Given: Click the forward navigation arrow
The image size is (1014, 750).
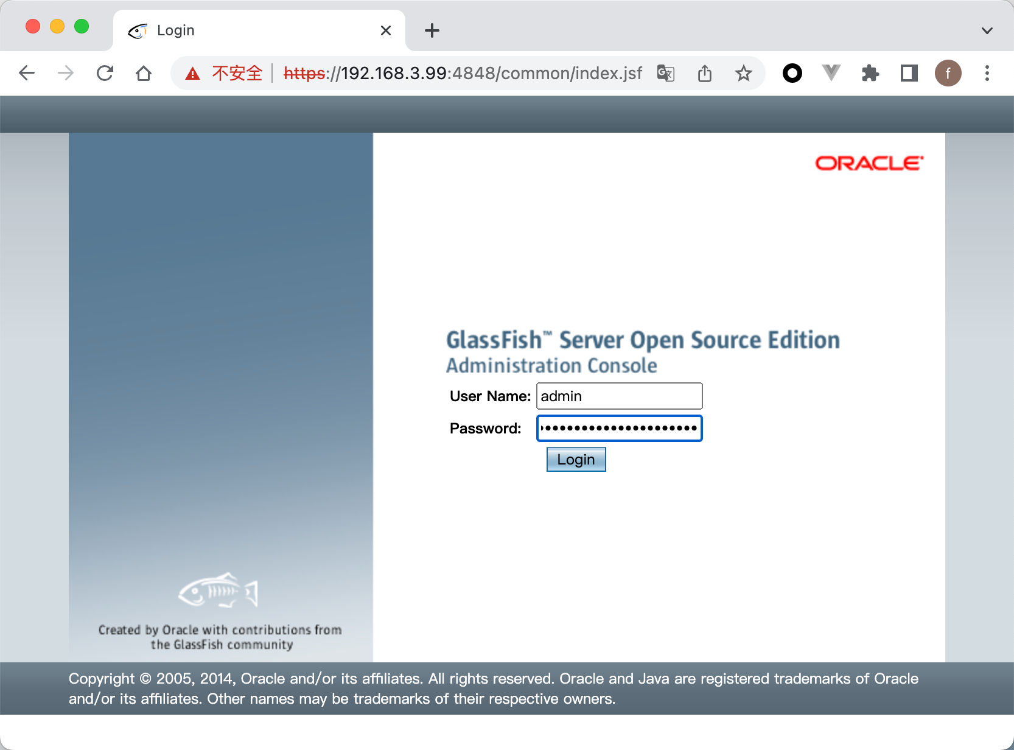Looking at the screenshot, I should [x=66, y=74].
